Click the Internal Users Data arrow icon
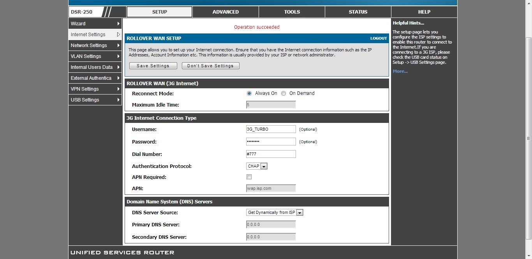This screenshot has height=259, width=532. (x=118, y=67)
